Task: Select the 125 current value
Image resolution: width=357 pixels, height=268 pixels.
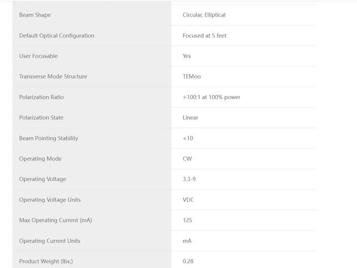Action: (x=187, y=220)
